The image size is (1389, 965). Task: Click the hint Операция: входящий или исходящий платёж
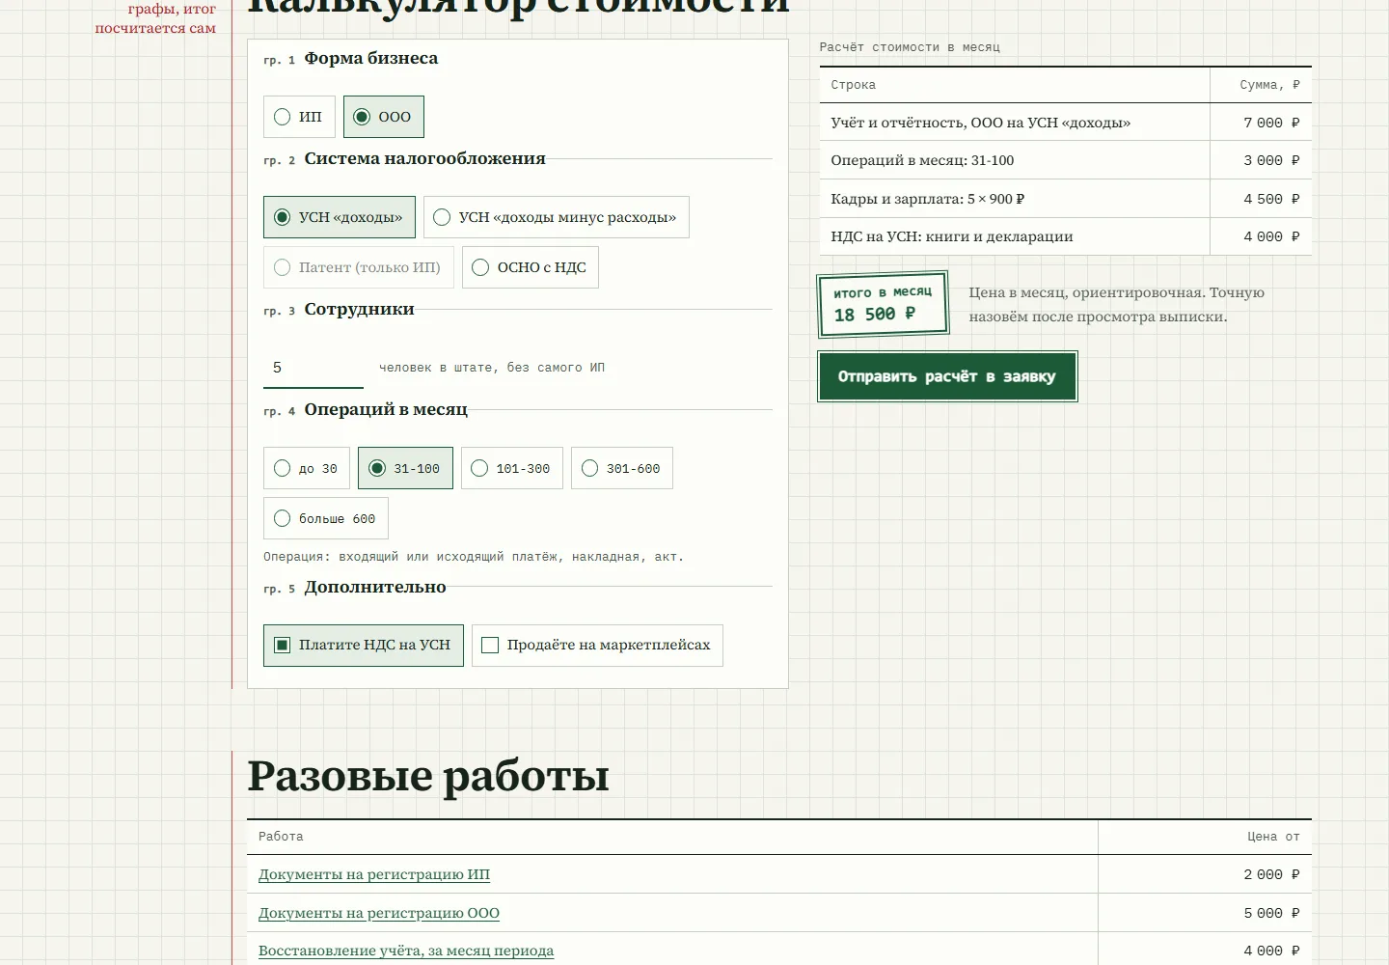coord(473,557)
